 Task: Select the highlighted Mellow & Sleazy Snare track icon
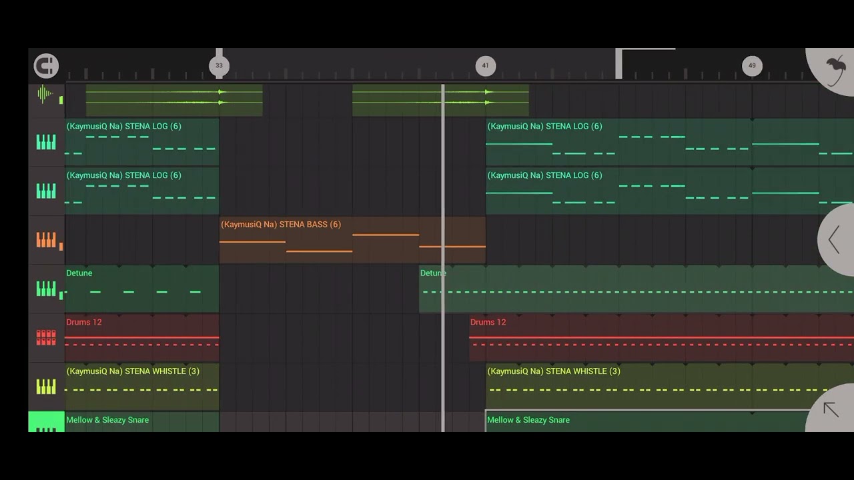46,422
